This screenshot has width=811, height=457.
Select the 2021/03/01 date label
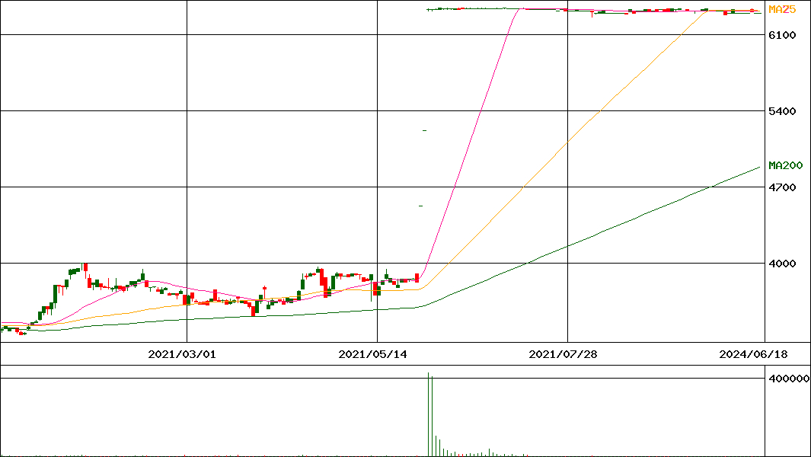tap(182, 354)
